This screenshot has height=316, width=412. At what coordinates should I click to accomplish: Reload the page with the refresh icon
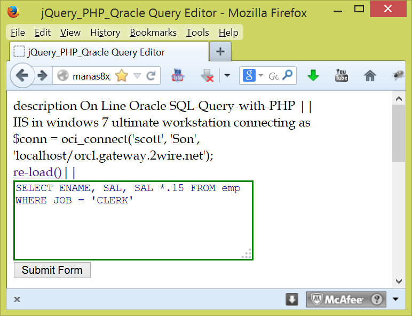[x=151, y=76]
